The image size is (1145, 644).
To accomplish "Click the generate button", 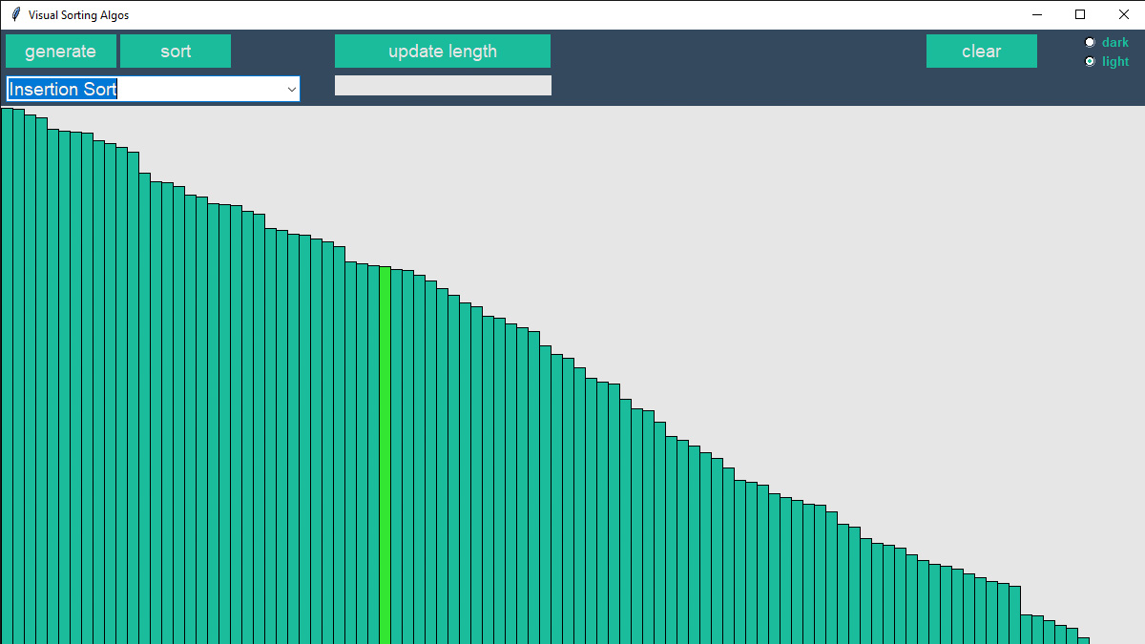I will (61, 52).
